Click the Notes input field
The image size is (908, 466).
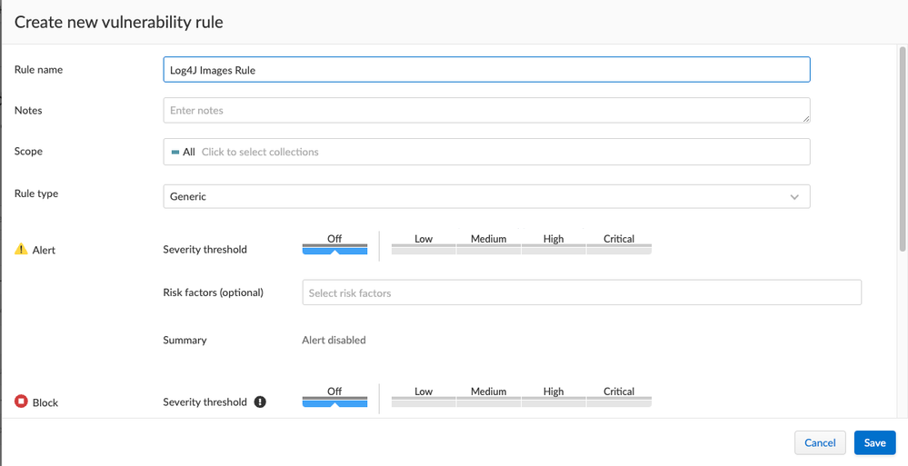(486, 110)
